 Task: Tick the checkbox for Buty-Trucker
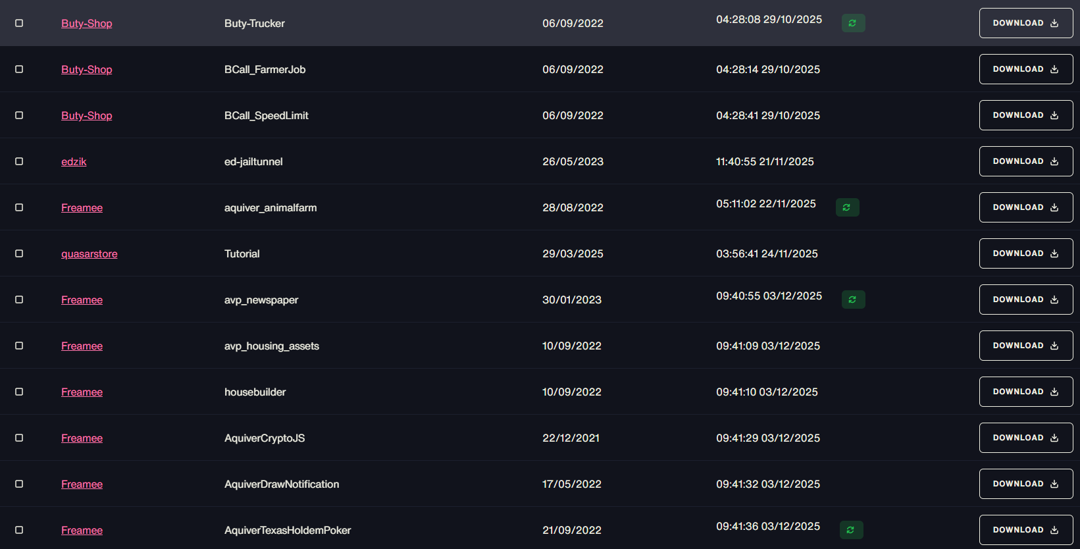(x=19, y=23)
